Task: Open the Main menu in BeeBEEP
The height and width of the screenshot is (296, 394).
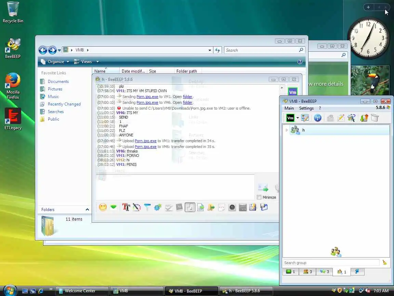Action: [289, 108]
